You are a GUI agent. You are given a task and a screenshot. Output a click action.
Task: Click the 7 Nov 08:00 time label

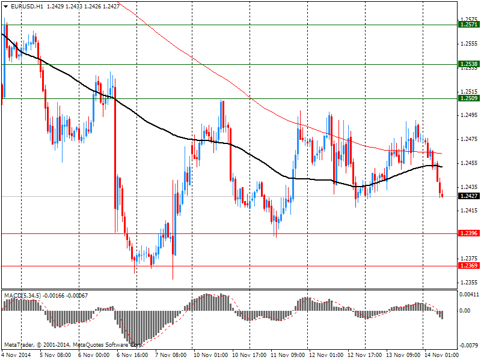tap(171, 355)
